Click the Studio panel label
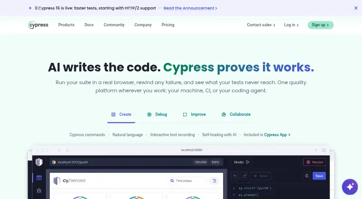 click(x=241, y=162)
